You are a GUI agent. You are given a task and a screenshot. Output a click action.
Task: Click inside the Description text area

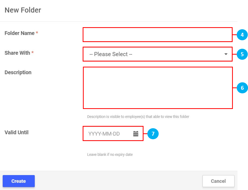click(x=158, y=88)
